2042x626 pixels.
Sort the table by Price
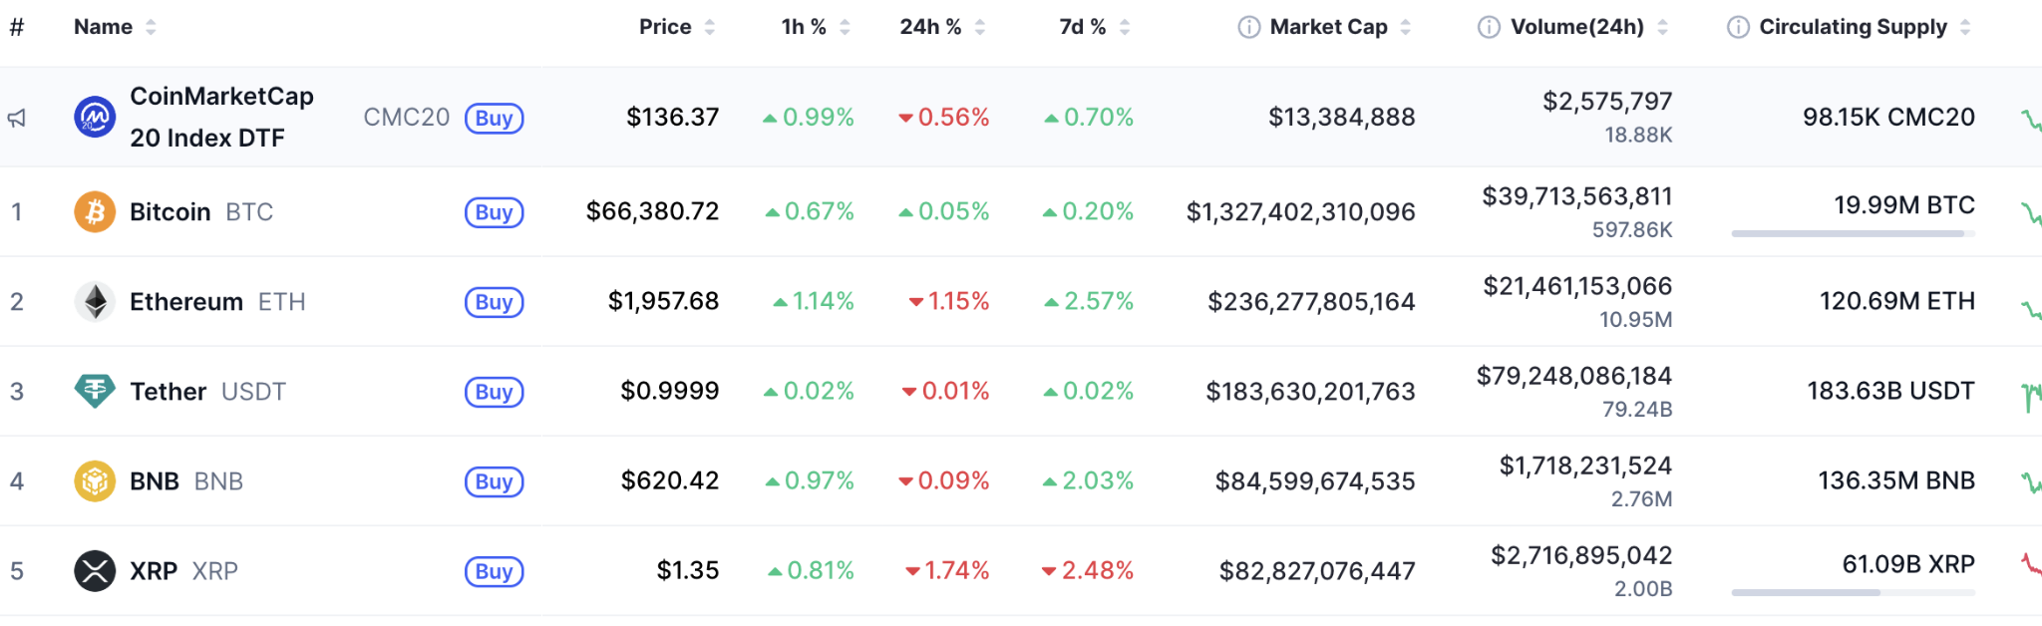pos(676,27)
